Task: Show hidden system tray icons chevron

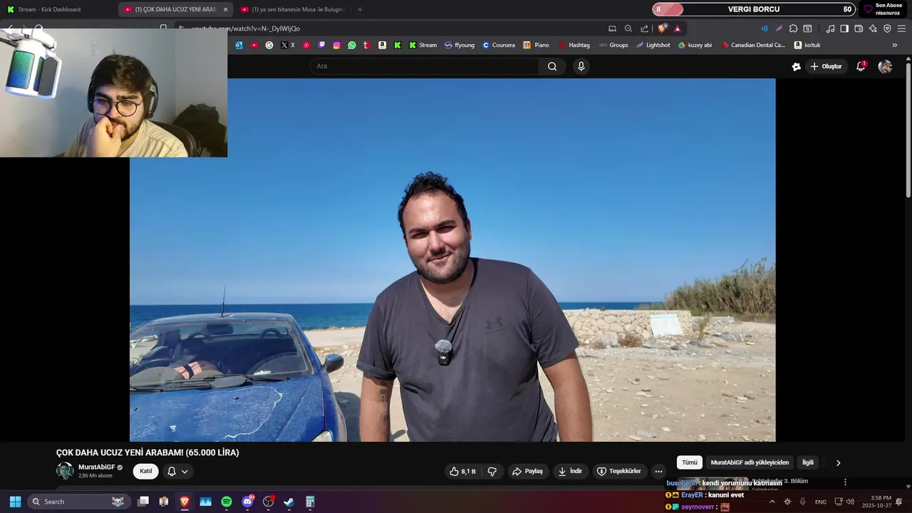Action: (x=772, y=502)
